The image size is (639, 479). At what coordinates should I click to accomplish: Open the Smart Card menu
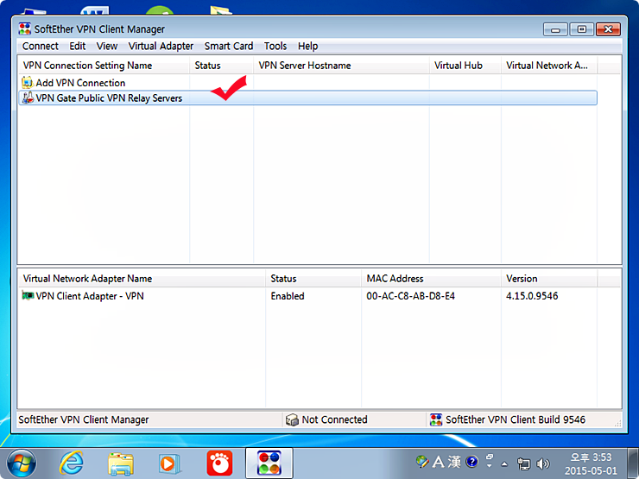click(x=229, y=46)
